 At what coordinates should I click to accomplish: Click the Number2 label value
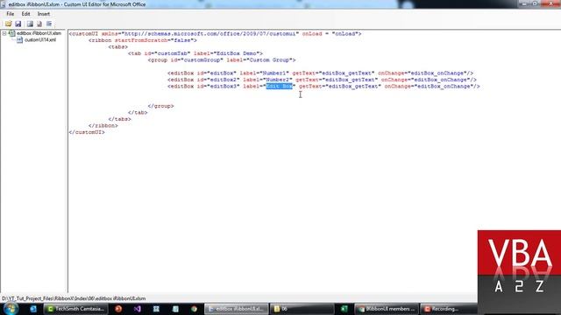pyautogui.click(x=279, y=80)
